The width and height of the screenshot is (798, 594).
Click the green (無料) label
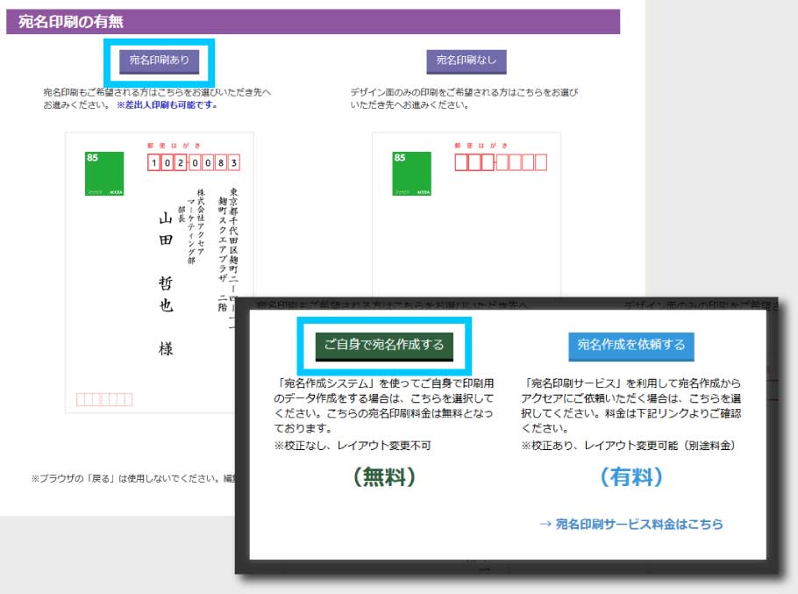(384, 477)
